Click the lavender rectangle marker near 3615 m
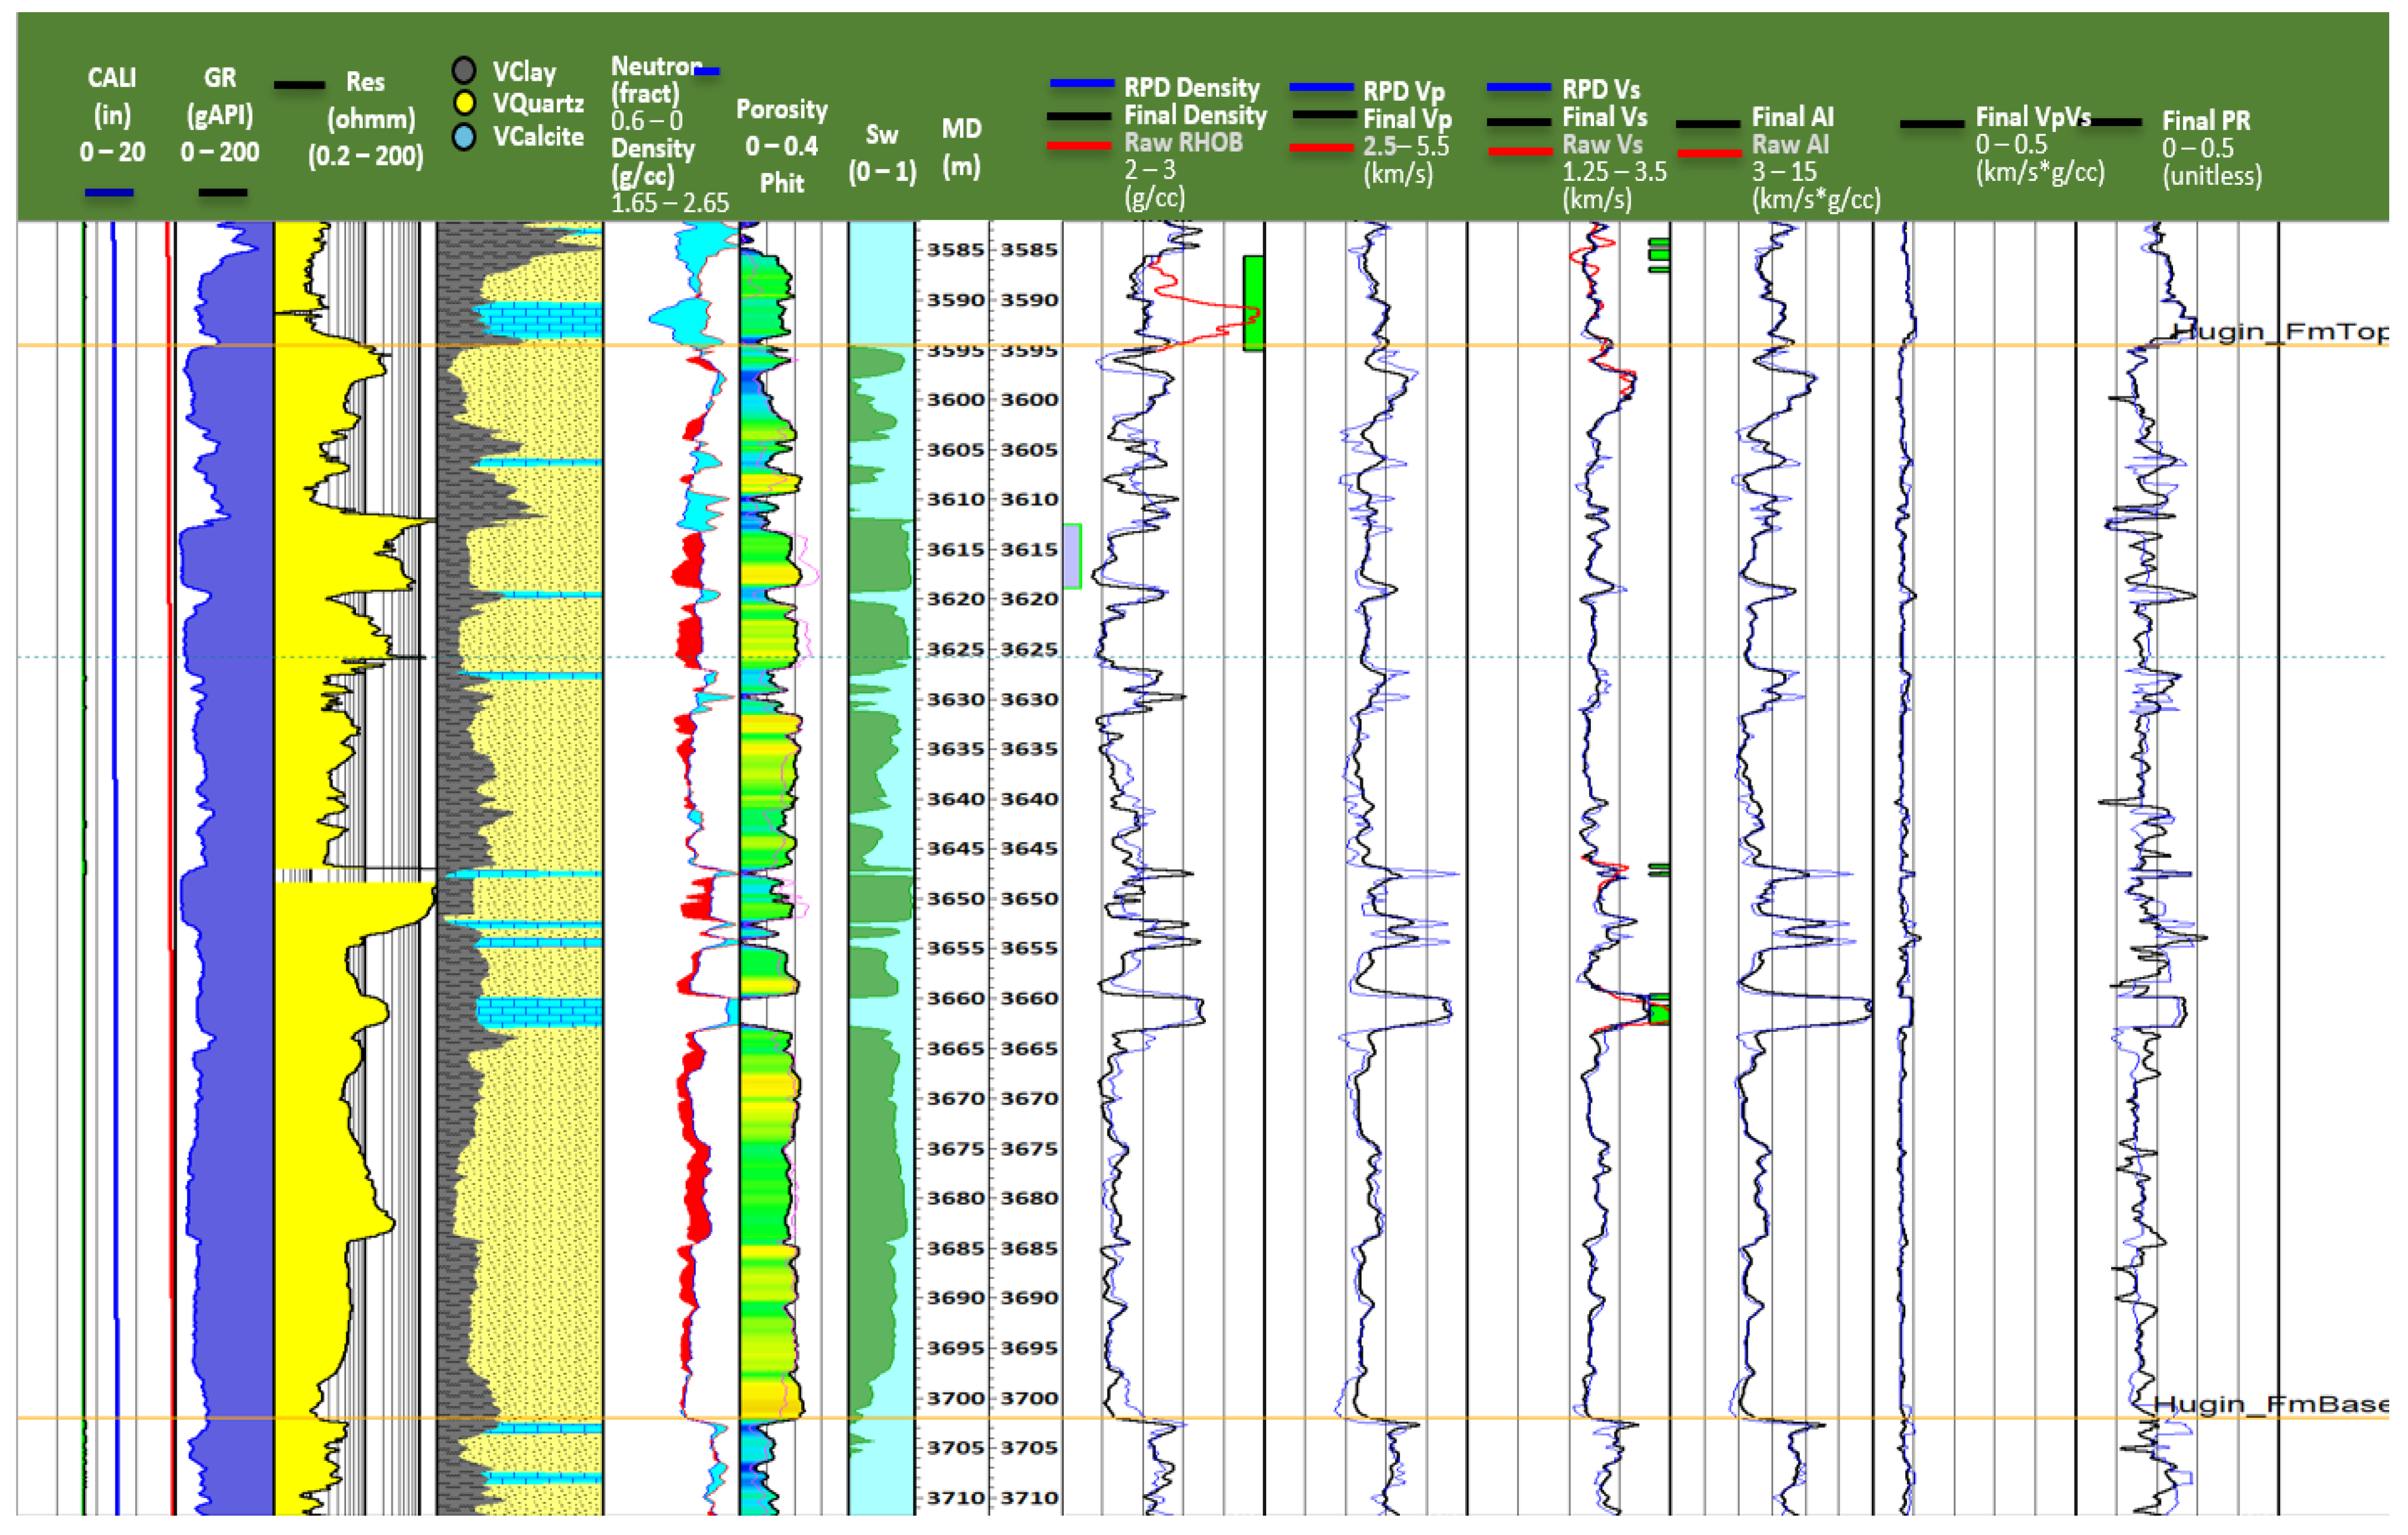Screen dimensions: 2408x1535 (x=1071, y=556)
